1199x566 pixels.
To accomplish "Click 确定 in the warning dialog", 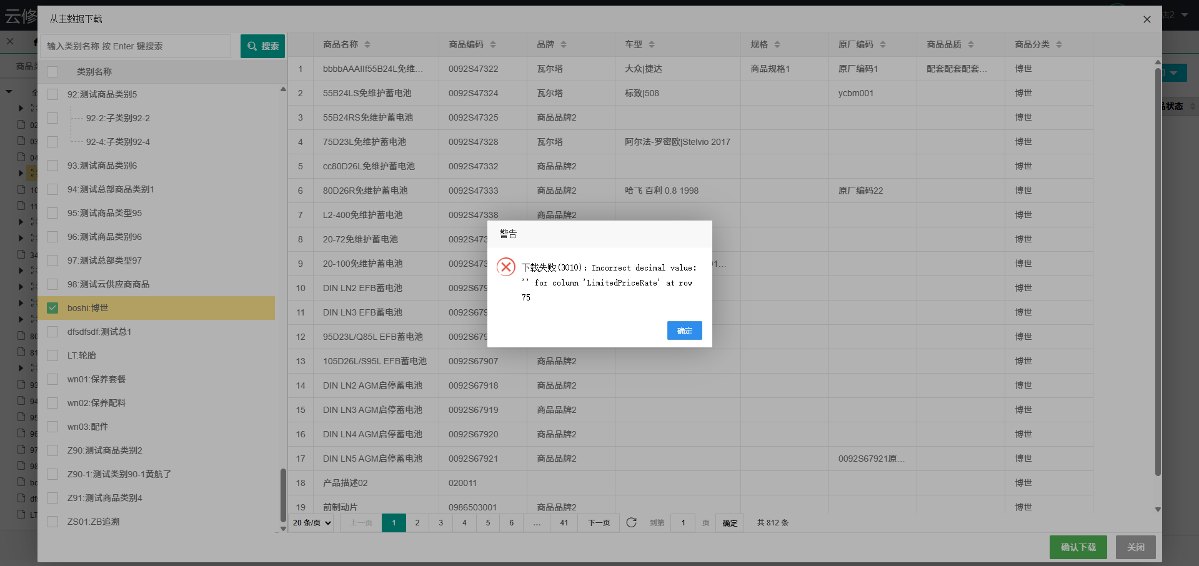I will 684,330.
